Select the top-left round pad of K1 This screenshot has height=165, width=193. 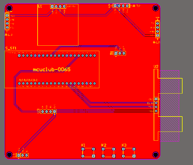point(83,149)
